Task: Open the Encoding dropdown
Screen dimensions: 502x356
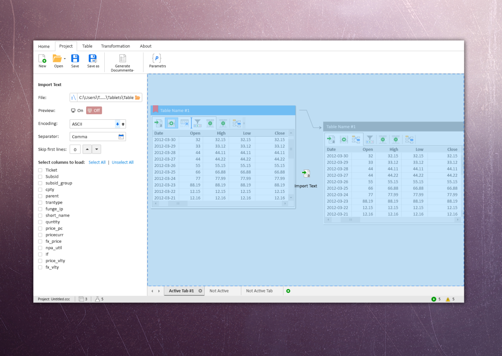Action: pyautogui.click(x=117, y=124)
